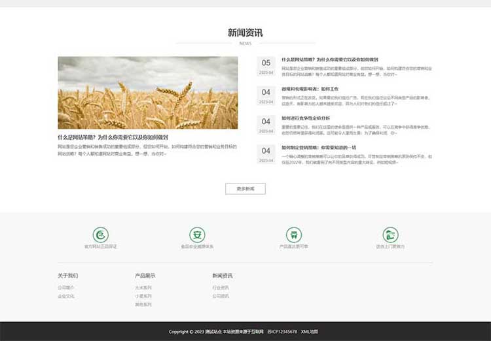
Task: Click the 04 date badge beside 微观和宏观影响者
Action: pos(266,95)
